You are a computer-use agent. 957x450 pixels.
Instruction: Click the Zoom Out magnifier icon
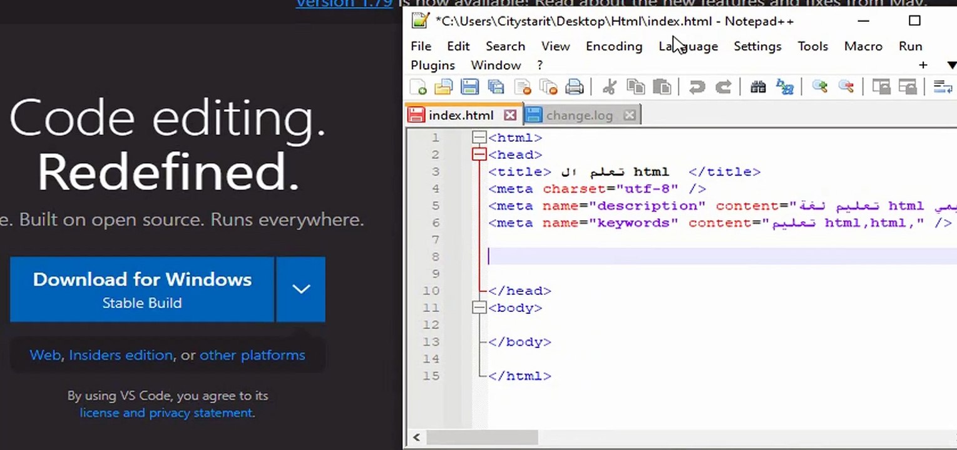pyautogui.click(x=846, y=87)
